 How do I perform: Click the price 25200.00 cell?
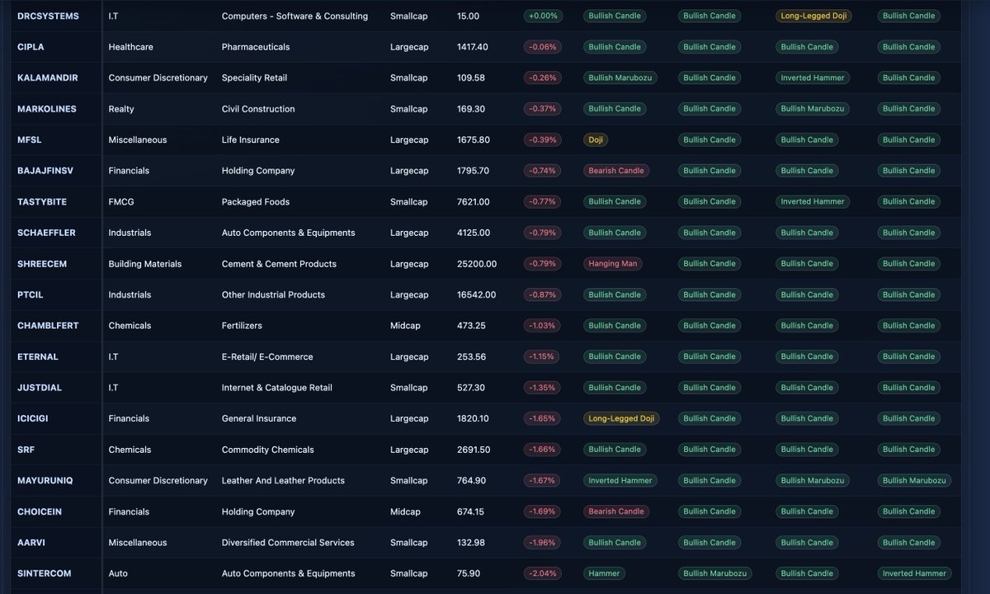(x=477, y=264)
